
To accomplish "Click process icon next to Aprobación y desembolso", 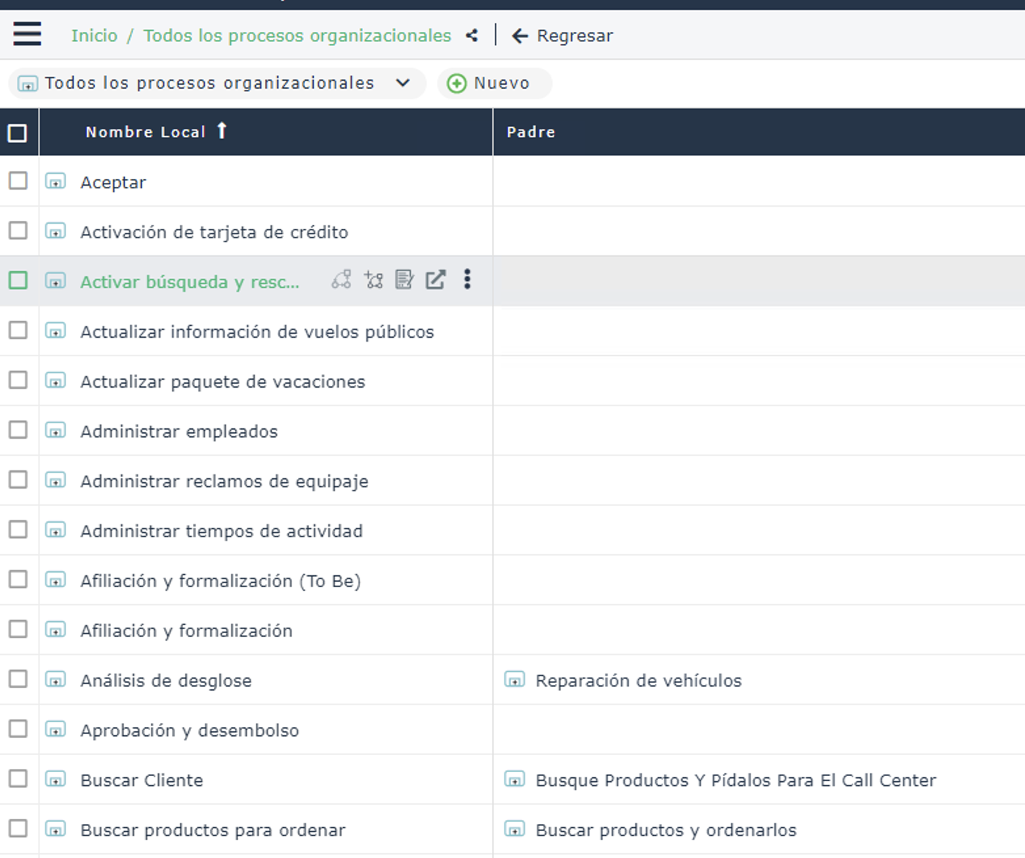I will click(56, 730).
